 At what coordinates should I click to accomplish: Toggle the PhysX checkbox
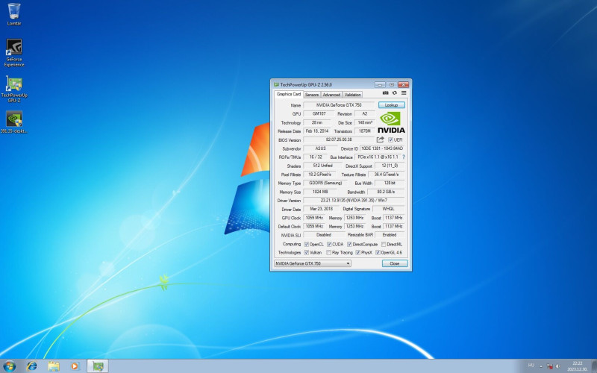click(x=357, y=253)
